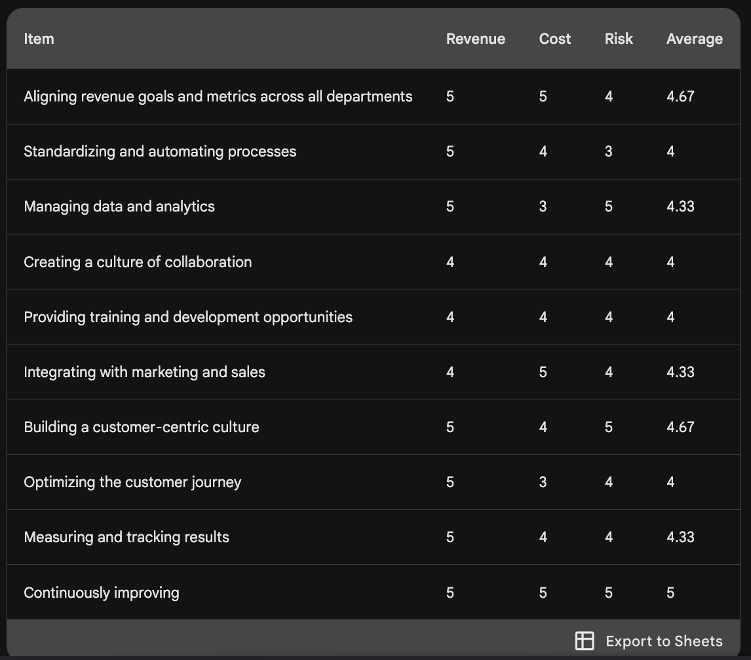Screen dimensions: 751x660
Task: Select the Risk column header
Action: tap(619, 39)
